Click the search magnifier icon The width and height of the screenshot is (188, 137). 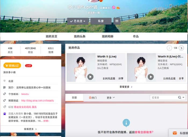click(180, 98)
